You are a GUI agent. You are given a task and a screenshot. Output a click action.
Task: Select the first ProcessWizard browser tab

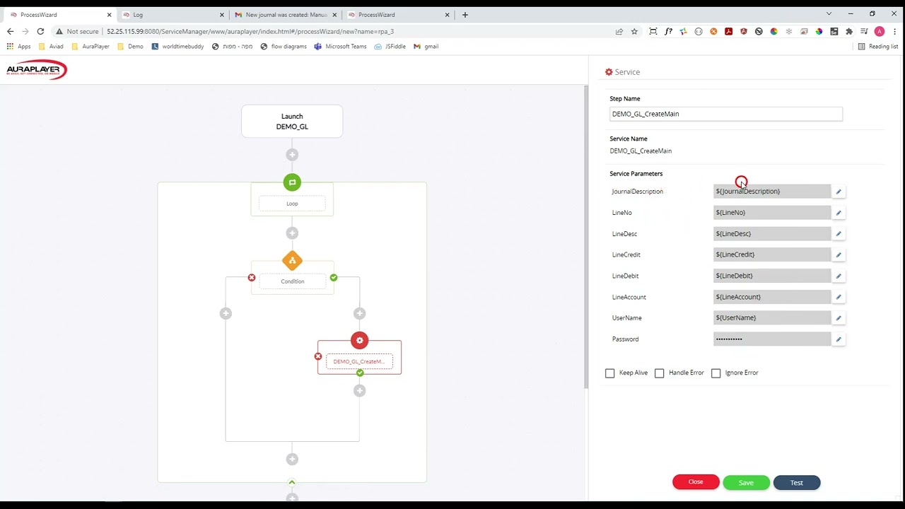click(x=59, y=14)
